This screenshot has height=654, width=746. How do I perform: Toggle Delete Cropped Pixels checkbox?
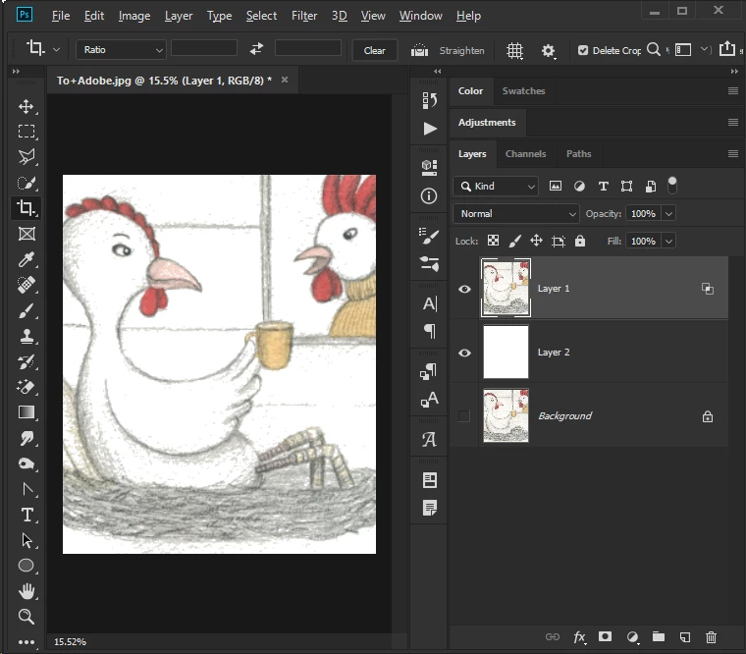(583, 50)
